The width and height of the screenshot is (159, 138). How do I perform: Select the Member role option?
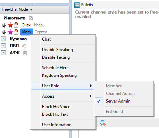point(124,86)
